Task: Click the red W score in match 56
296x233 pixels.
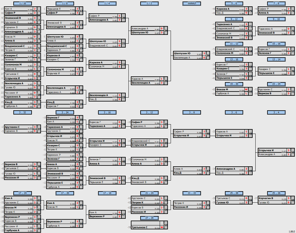Action: click(246, 89)
